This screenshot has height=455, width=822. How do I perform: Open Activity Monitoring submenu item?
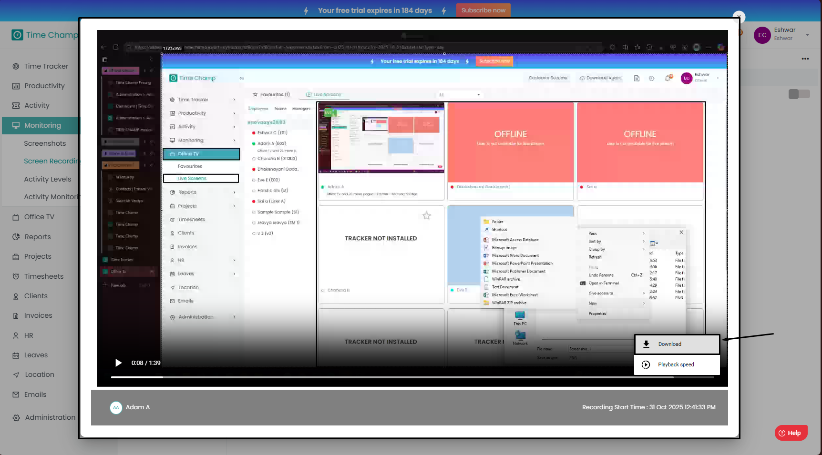click(x=51, y=197)
